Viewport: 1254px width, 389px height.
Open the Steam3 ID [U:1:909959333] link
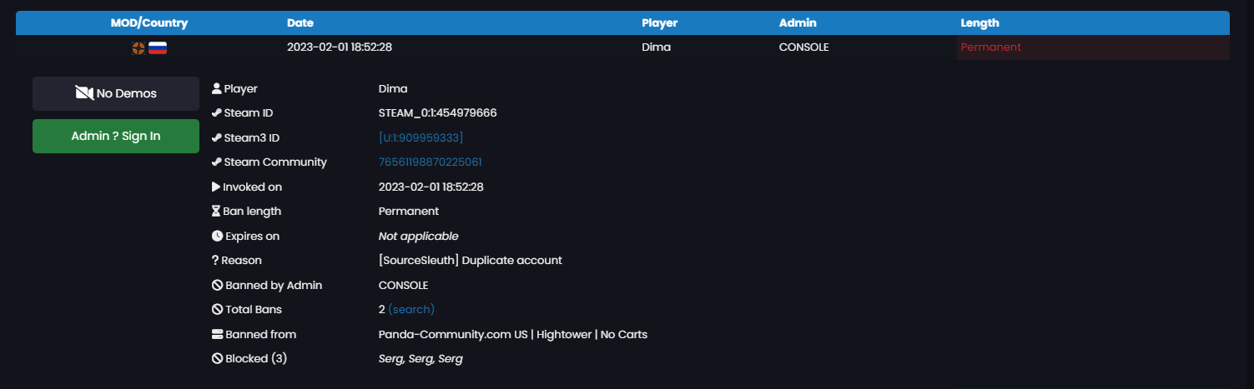tap(421, 137)
